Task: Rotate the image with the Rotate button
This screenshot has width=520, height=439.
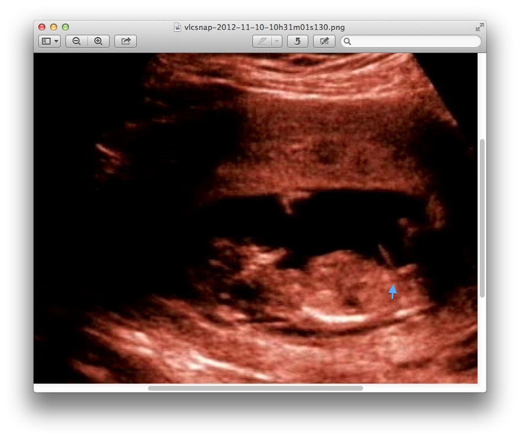Action: pyautogui.click(x=298, y=41)
